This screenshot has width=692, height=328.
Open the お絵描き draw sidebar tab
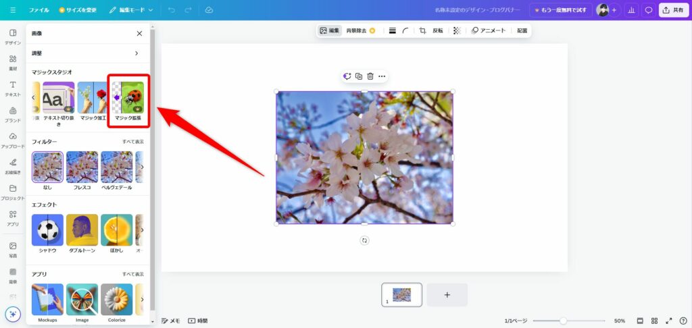[13, 167]
